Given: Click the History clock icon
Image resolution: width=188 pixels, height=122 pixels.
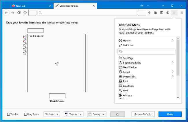Looking at the screenshot, I should click(120, 40).
